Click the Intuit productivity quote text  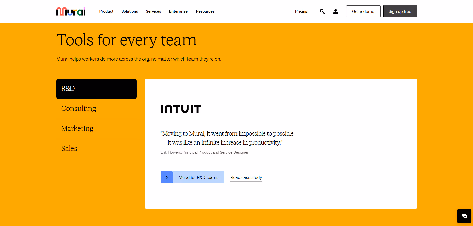point(227,138)
